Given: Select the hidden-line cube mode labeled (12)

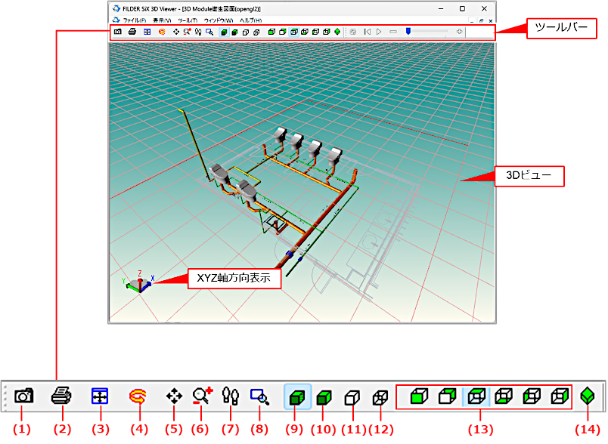Looking at the screenshot, I should tap(380, 396).
